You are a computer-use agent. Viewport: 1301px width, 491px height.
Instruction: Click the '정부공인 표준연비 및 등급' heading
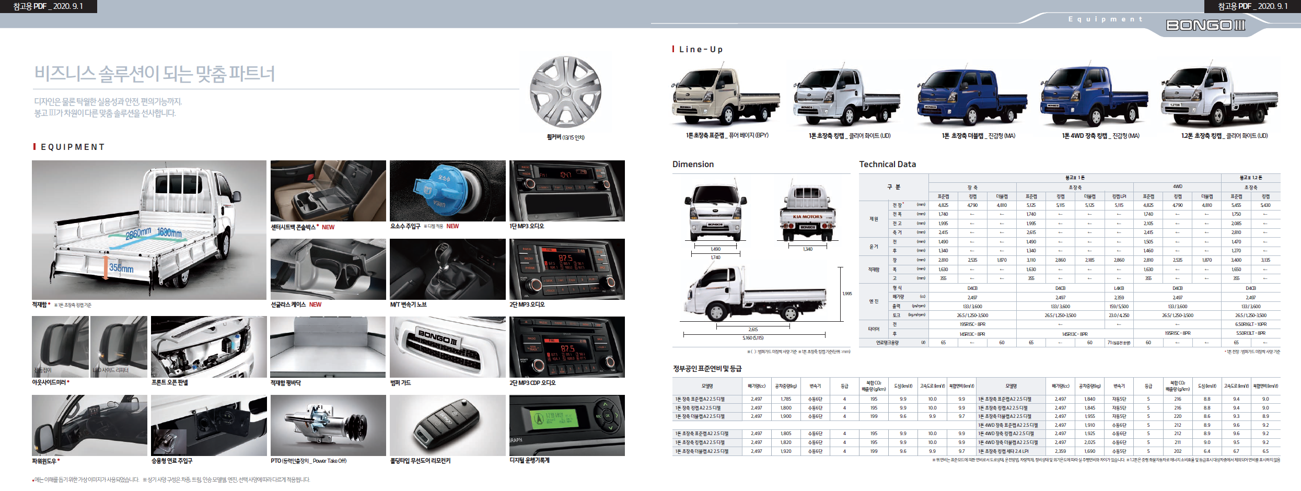(x=707, y=369)
